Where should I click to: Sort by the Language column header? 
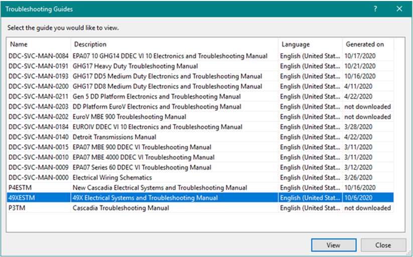point(310,44)
